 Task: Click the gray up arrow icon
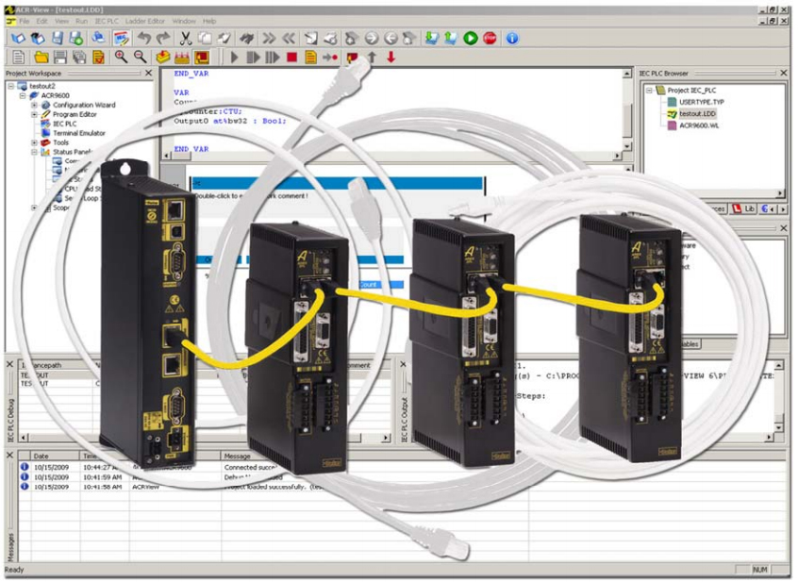coord(372,57)
